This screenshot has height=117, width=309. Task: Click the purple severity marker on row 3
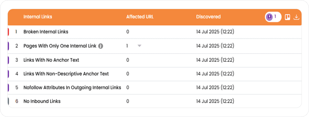coord(8,60)
